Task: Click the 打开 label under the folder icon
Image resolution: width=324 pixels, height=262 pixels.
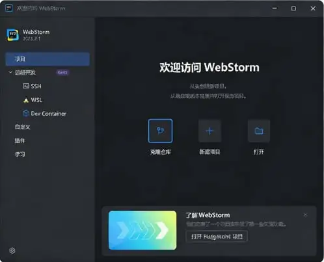Action: pos(259,152)
